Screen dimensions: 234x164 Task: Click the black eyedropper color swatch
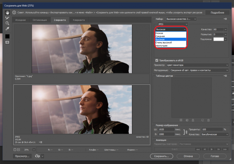click(x=7, y=36)
